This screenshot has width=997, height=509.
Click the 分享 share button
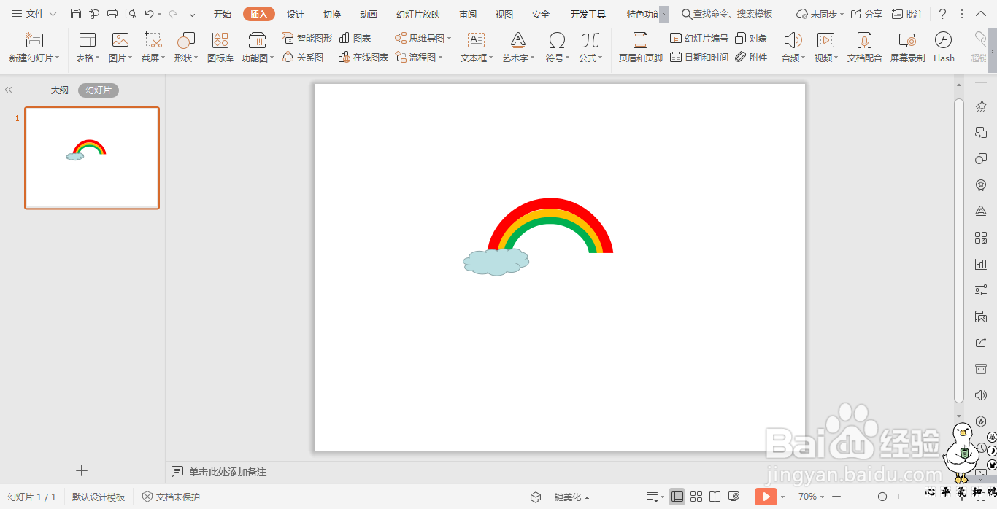[x=866, y=14]
